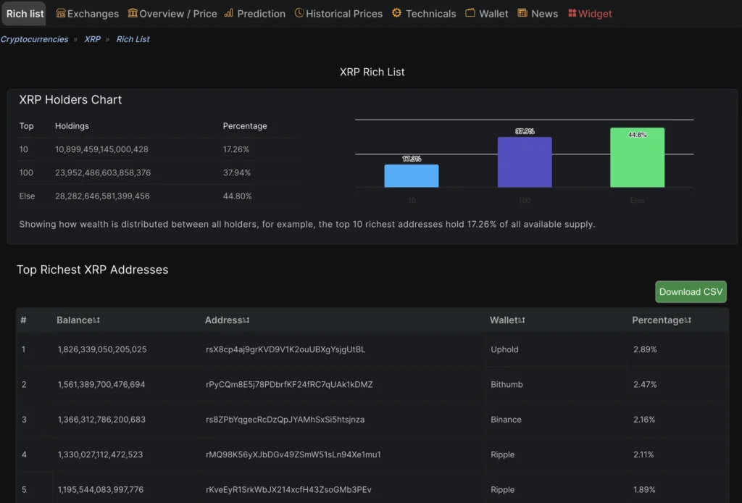
Task: Expand the Address column sort control
Action: pos(245,320)
